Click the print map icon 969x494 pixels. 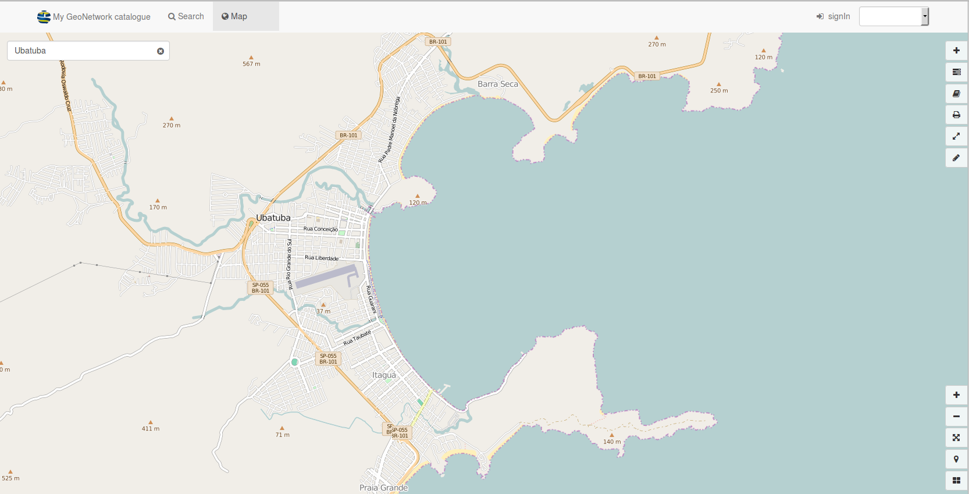(x=956, y=115)
